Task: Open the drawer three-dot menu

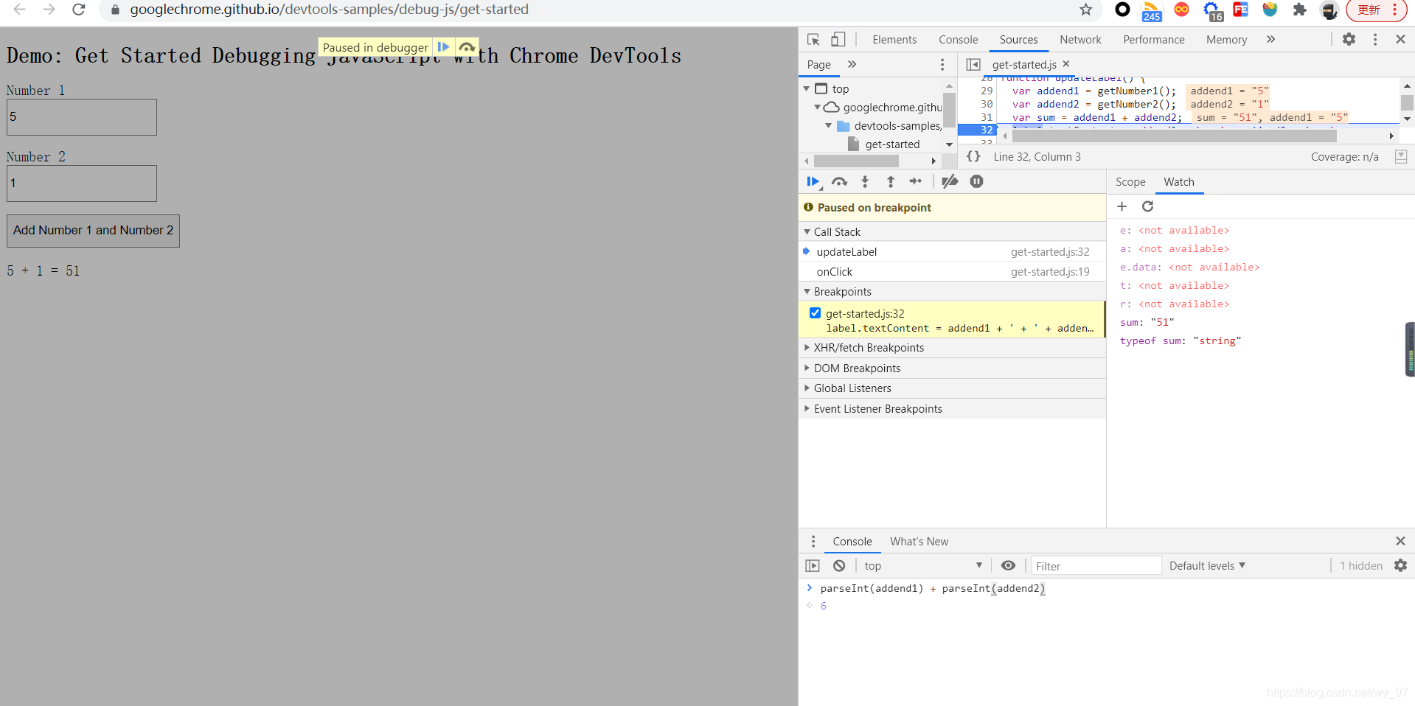Action: pyautogui.click(x=813, y=541)
